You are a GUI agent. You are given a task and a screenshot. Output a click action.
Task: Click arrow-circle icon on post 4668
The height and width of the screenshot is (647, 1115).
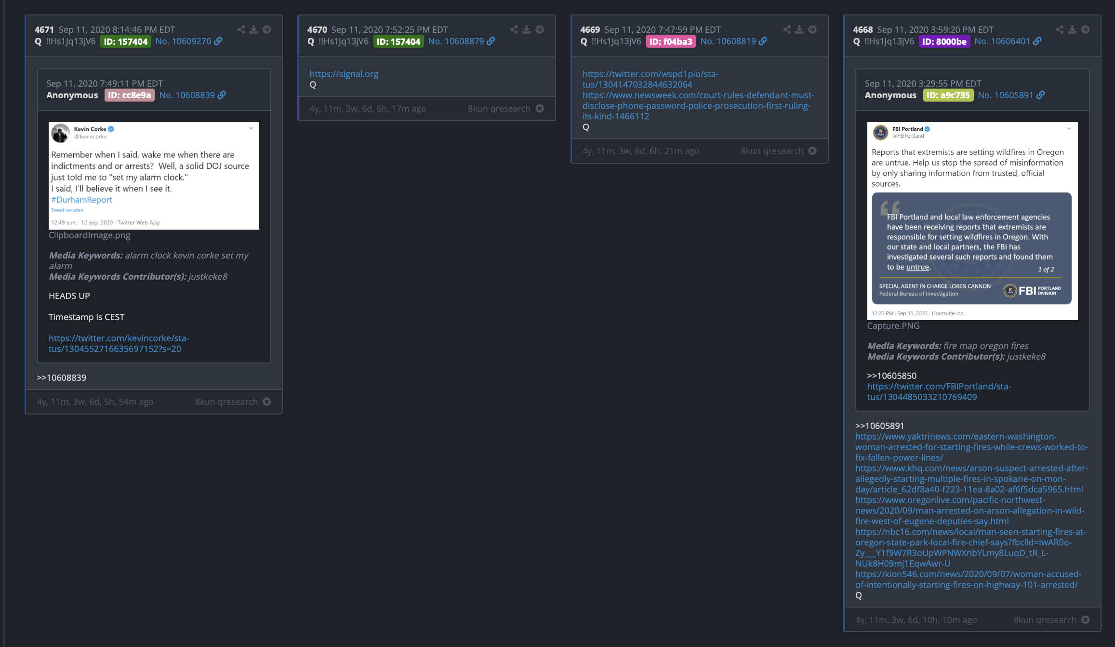tap(1085, 29)
